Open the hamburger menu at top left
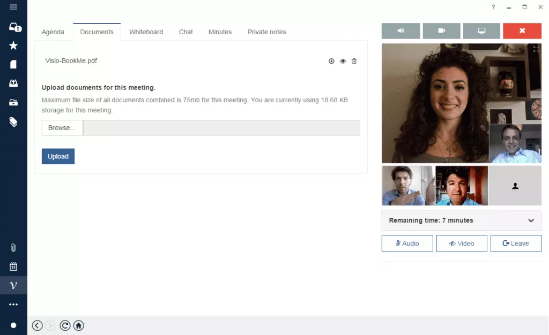This screenshot has width=549, height=335. pos(13,7)
